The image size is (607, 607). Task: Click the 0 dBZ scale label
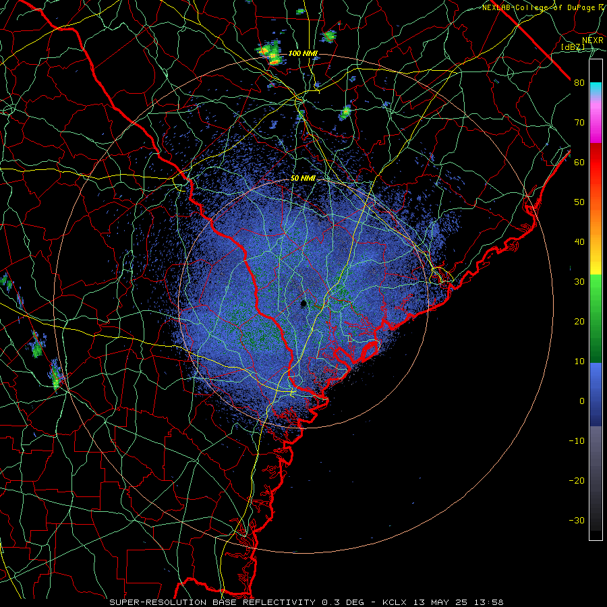tap(582, 401)
